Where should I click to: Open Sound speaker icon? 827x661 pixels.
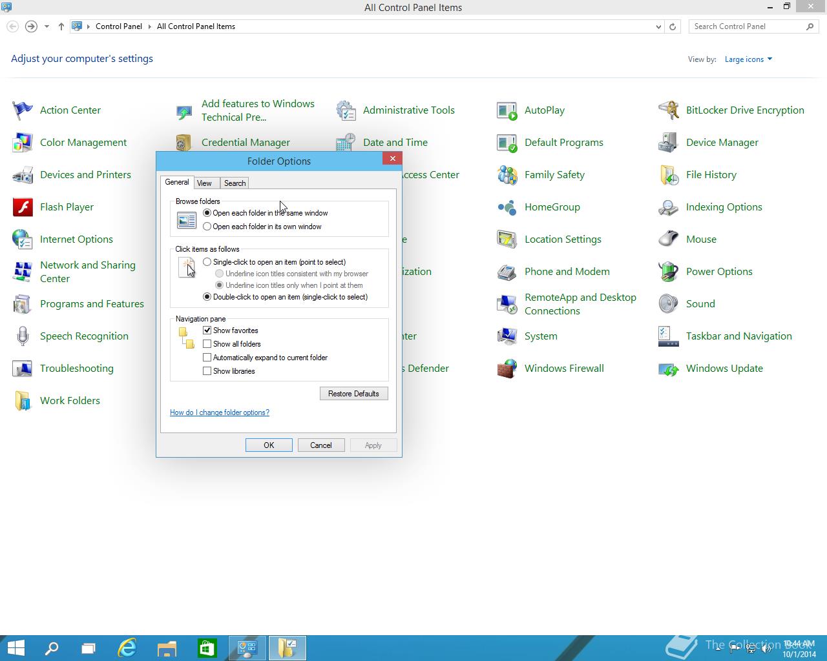click(669, 304)
